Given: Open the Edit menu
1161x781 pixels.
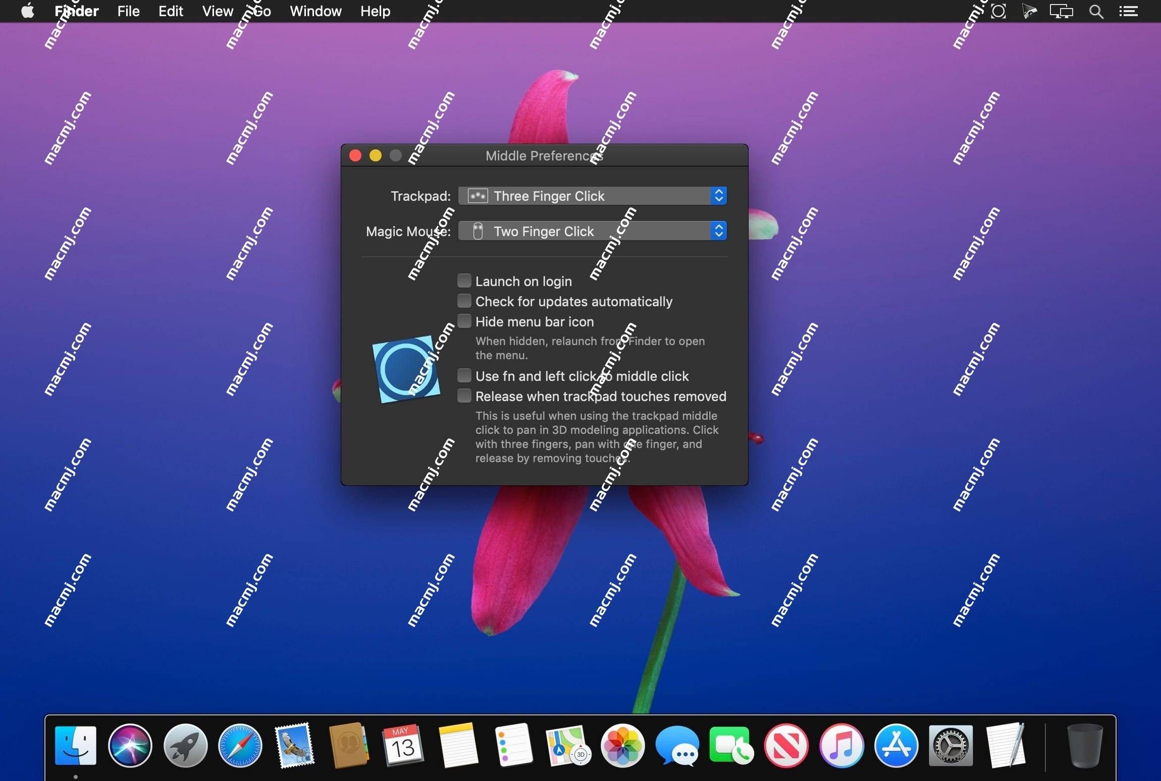Looking at the screenshot, I should pos(171,11).
